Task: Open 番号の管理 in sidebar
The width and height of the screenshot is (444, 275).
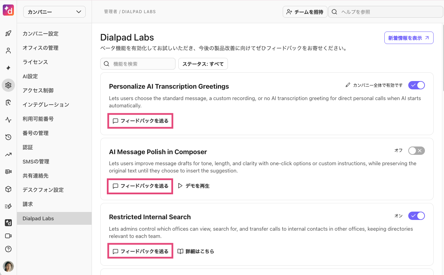Action: pos(54,133)
